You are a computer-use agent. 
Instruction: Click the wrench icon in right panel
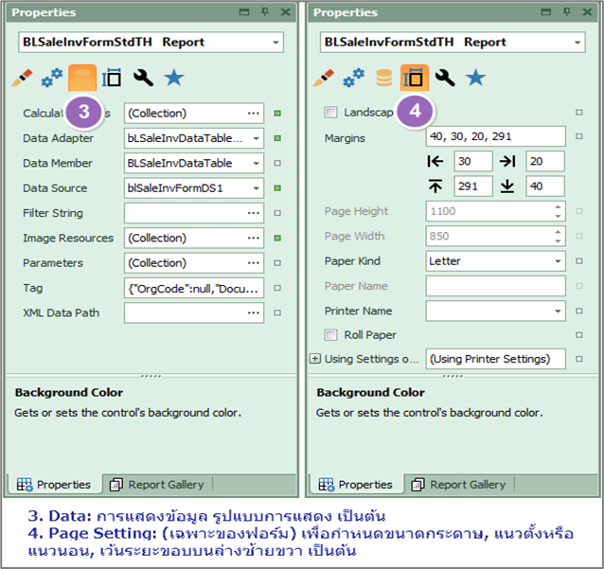click(x=445, y=78)
